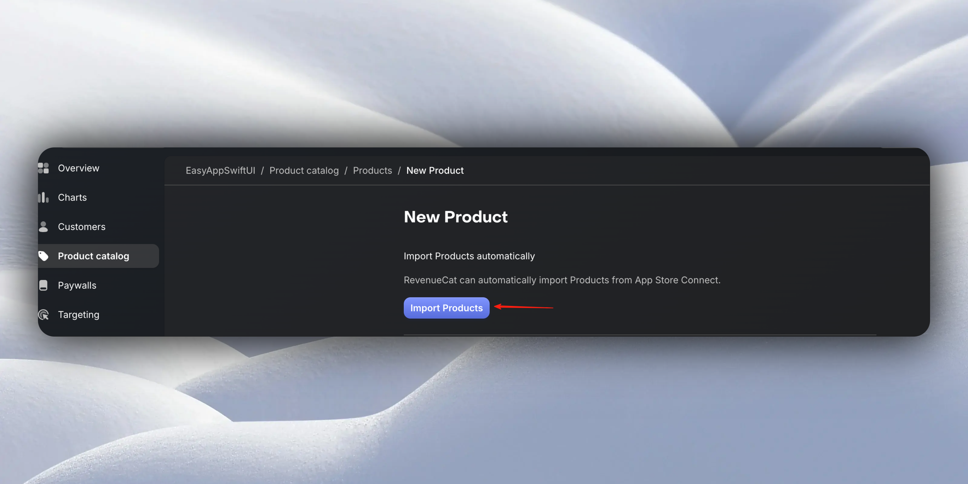This screenshot has height=484, width=968.
Task: Click EasyAppSwiftUI in the breadcrumb
Action: click(x=221, y=170)
